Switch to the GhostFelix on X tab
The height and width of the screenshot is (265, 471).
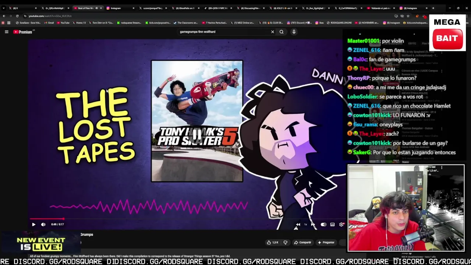click(185, 8)
